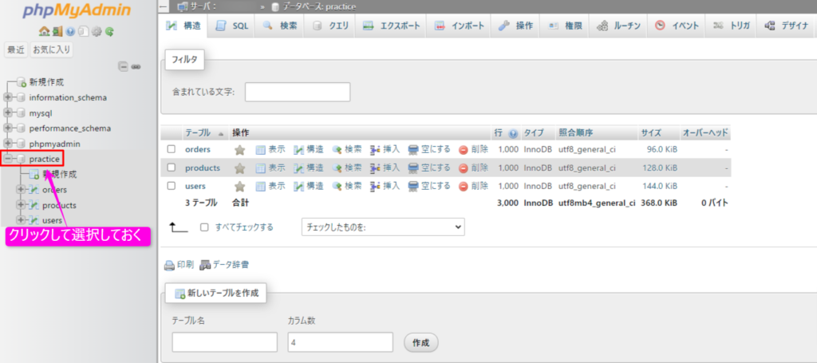The image size is (817, 363).
Task: Open the エクスポート tab
Action: [392, 26]
